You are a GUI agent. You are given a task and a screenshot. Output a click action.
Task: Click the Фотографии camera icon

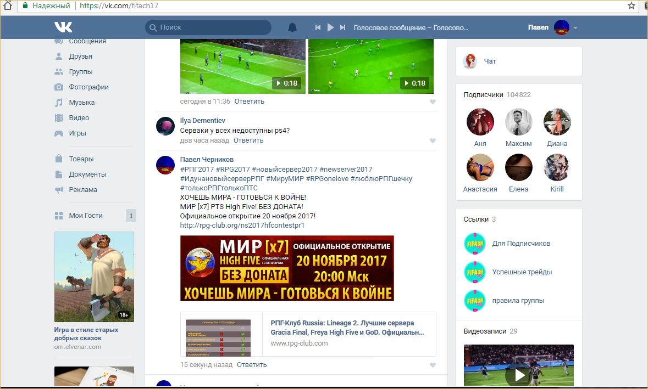[59, 87]
